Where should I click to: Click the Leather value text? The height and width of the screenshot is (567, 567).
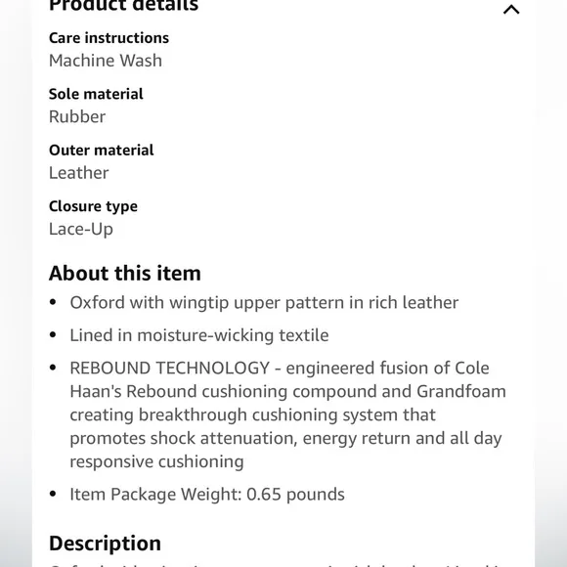pos(78,173)
